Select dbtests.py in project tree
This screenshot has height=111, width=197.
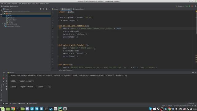pos(10,18)
